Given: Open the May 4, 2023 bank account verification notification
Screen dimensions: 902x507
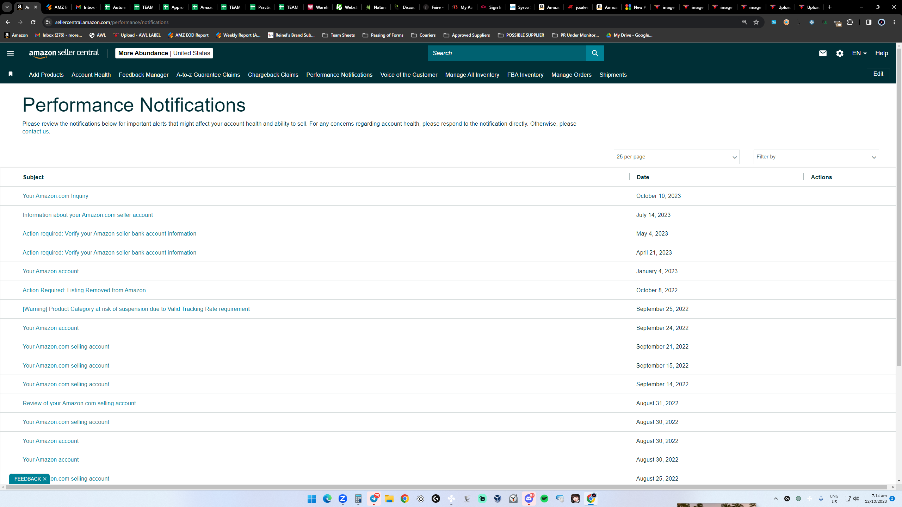Looking at the screenshot, I should 109,234.
